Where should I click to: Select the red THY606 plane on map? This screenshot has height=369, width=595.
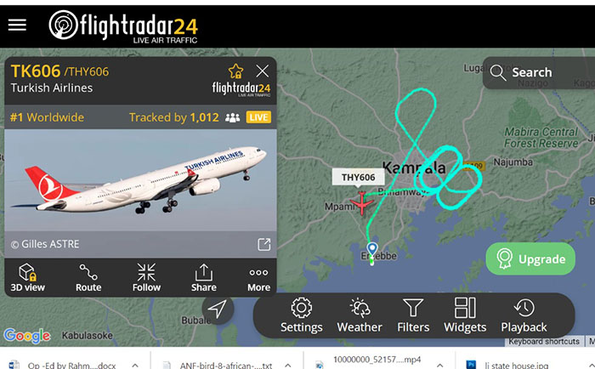click(361, 203)
